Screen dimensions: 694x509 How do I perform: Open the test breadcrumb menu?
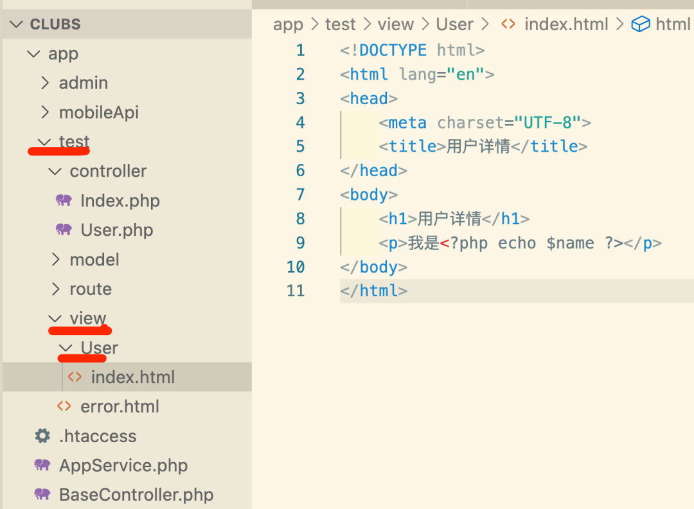point(340,24)
